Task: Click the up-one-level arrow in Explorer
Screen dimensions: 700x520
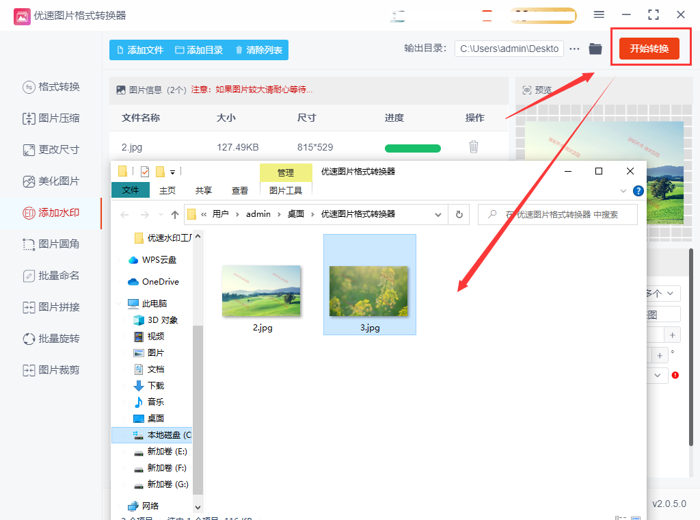Action: click(175, 215)
